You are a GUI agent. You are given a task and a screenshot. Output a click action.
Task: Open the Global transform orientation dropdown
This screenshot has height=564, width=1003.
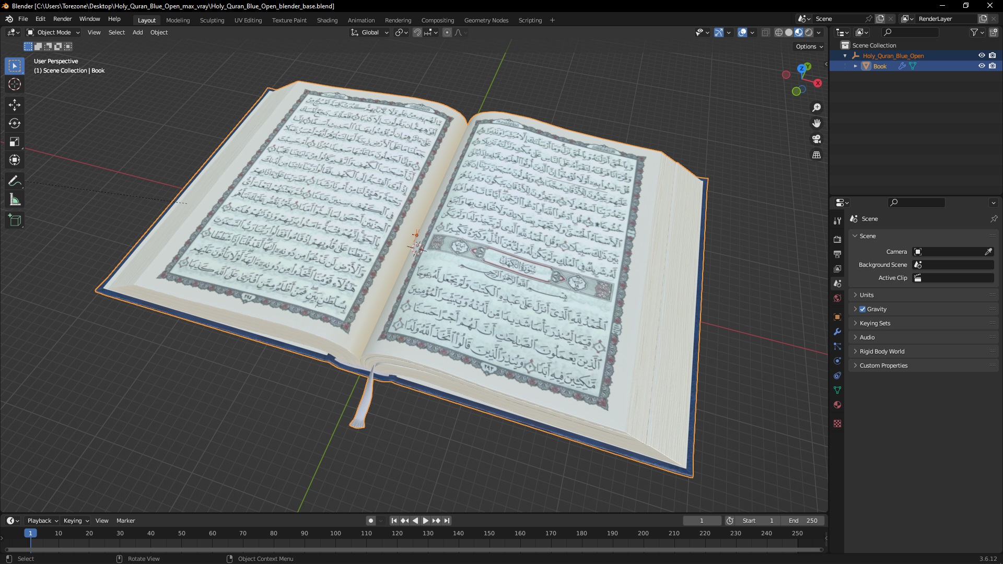tap(370, 32)
